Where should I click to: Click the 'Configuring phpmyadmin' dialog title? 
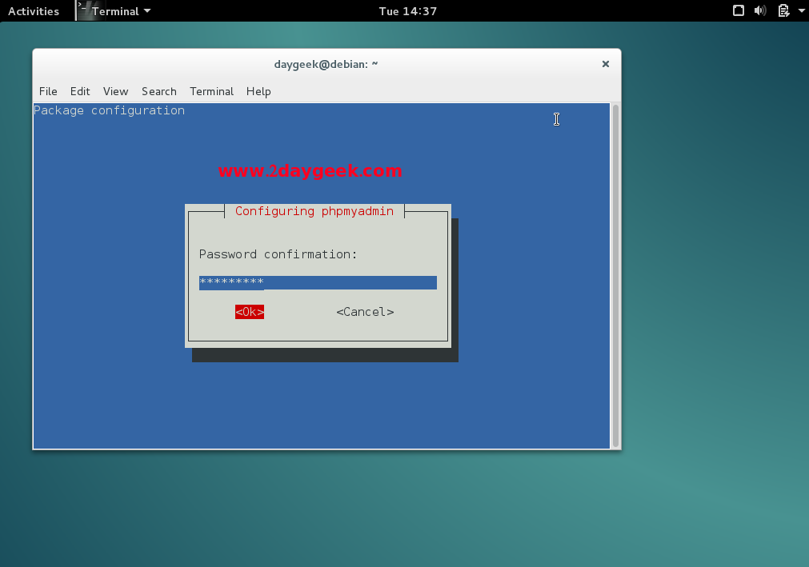(x=314, y=211)
